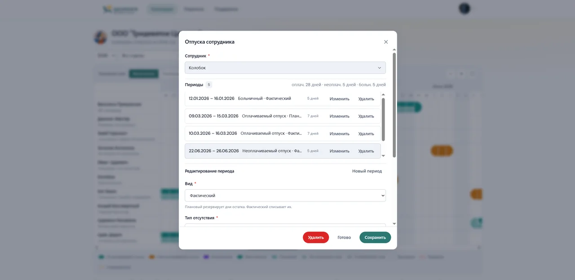Delete the 09.03.2026 – 15.03.2026 period row
Viewport: 575px width, 280px height.
366,116
